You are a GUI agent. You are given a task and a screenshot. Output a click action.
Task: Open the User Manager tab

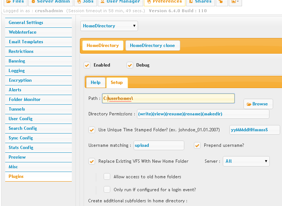pos(120,2)
